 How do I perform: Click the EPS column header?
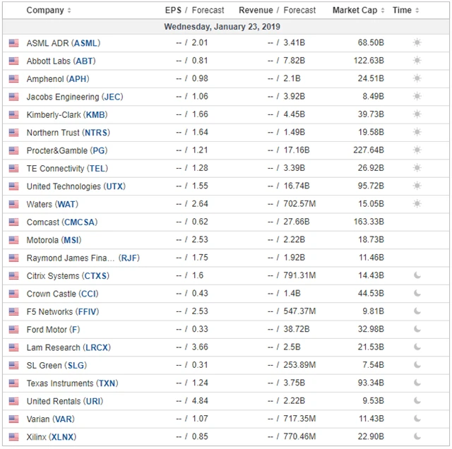173,11
